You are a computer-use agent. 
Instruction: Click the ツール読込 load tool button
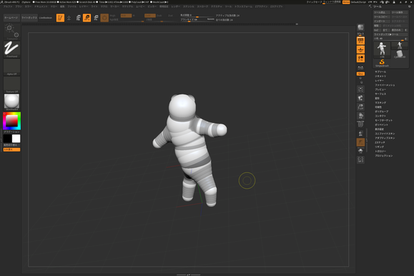(382, 12)
